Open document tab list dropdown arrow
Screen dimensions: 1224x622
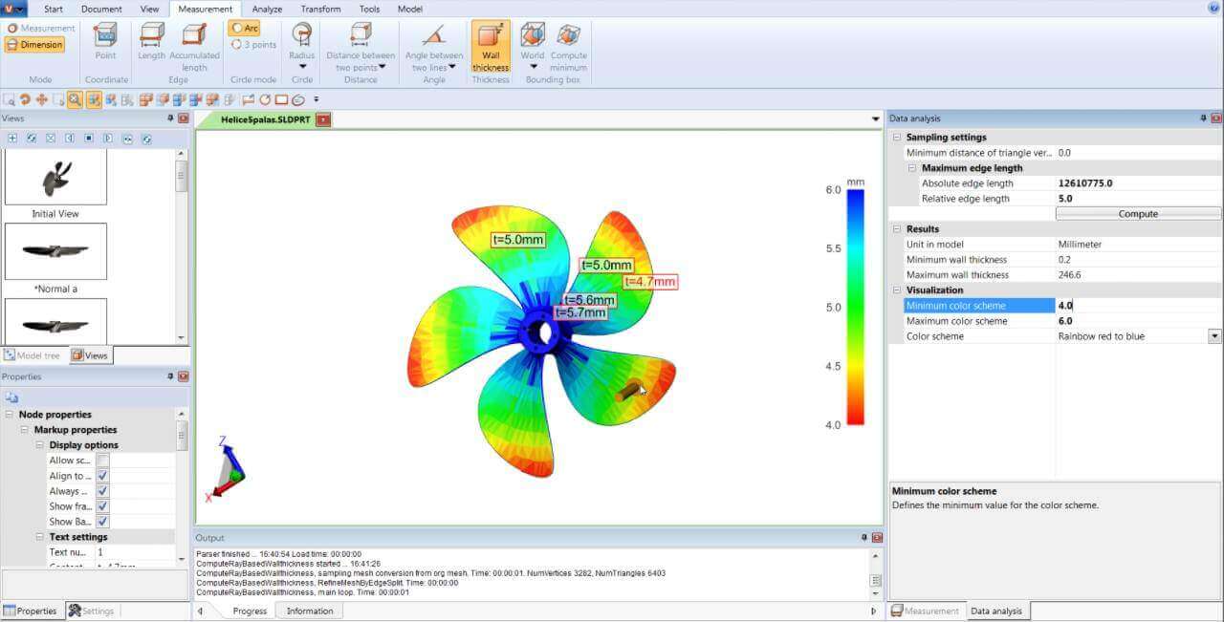[876, 119]
